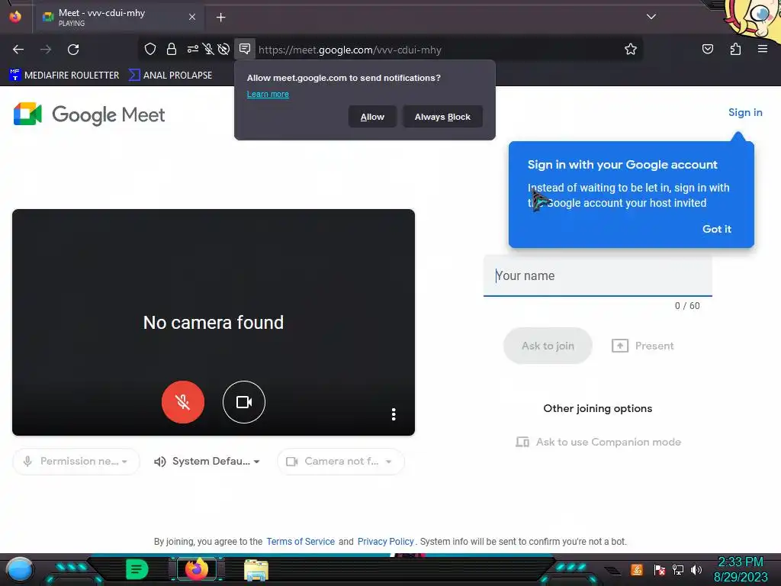This screenshot has width=781, height=586.
Task: Open the Terms of Service link
Action: click(301, 542)
